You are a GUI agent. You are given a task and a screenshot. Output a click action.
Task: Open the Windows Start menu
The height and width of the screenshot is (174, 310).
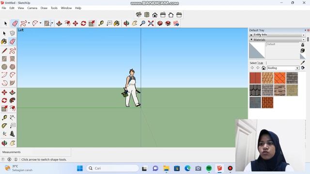click(x=80, y=168)
